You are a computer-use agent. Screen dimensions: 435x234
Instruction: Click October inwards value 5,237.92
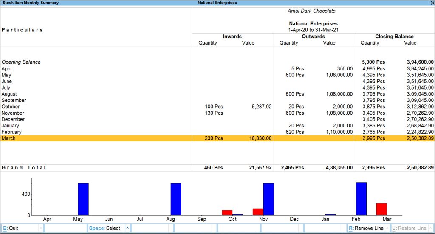(262, 107)
